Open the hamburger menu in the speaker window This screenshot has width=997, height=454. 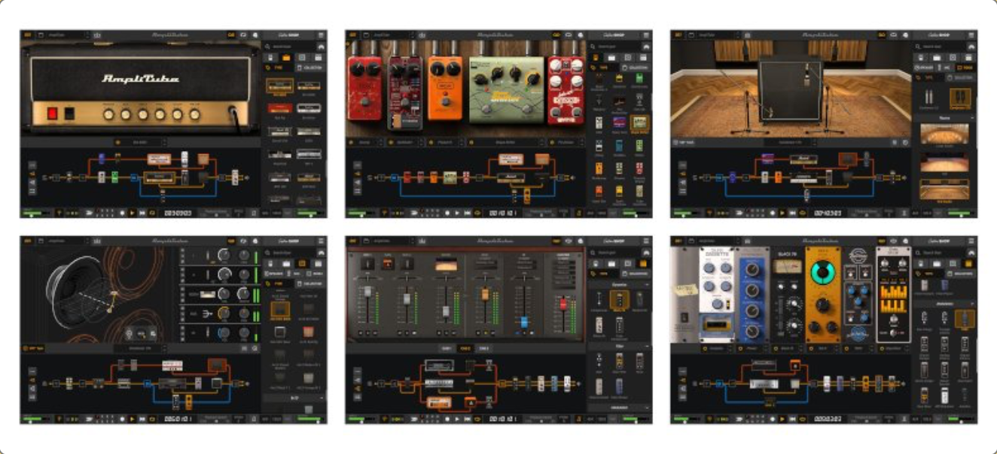point(322,241)
